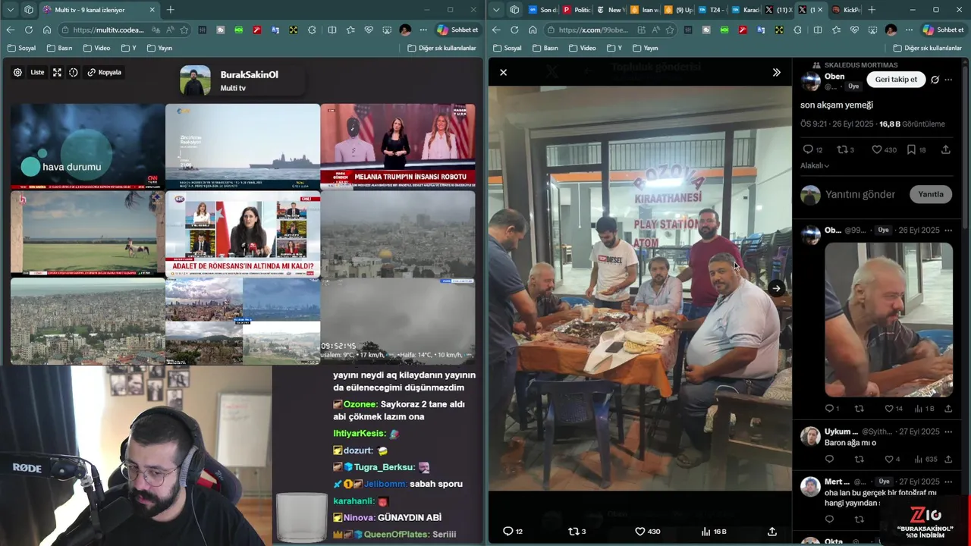The image size is (971, 546).
Task: Share the Baron ağa mı o reply
Action: pos(948,460)
